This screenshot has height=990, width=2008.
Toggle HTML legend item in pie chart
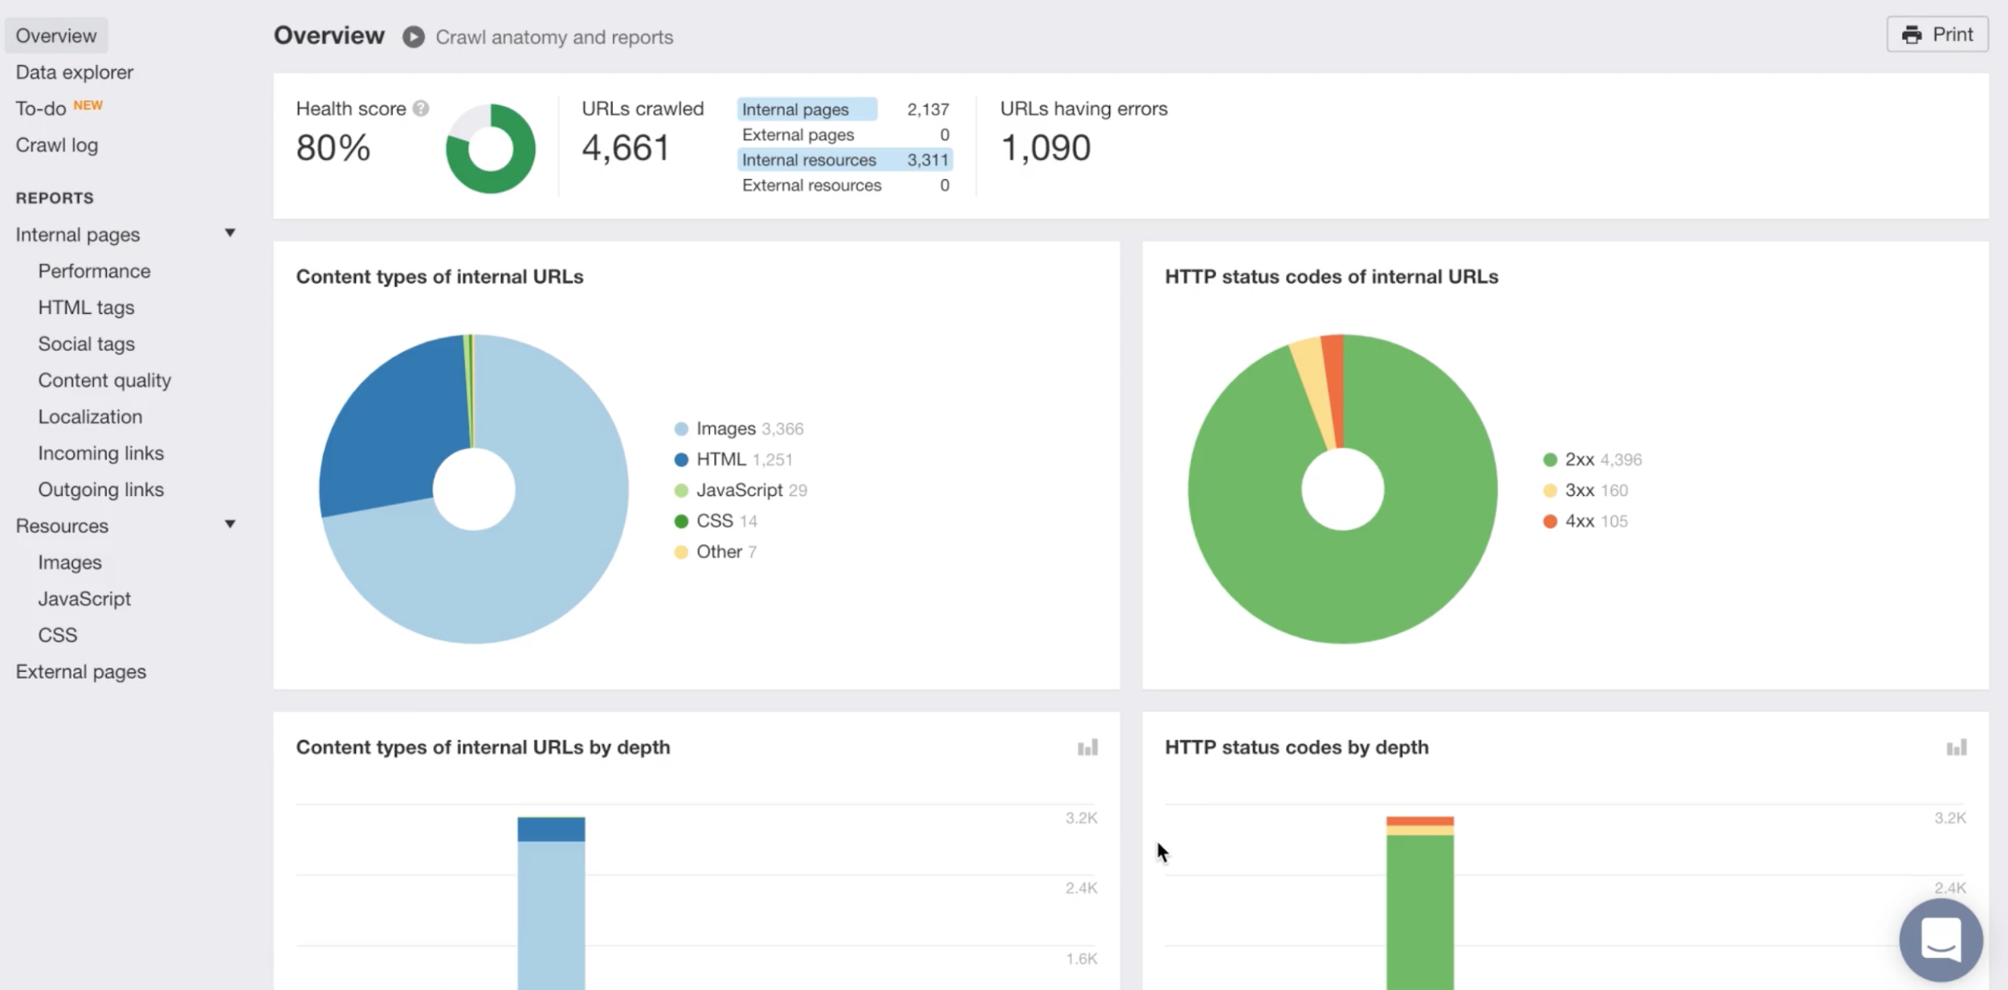(720, 459)
